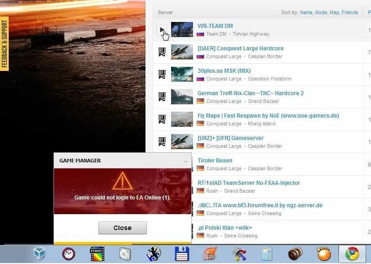Screen dimensions: 371x264
Task: Click 'Operation Firestorm' map name text
Action: pos(270,79)
